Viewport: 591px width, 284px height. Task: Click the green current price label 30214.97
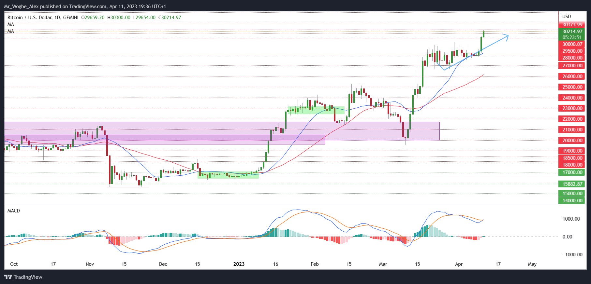(x=572, y=32)
